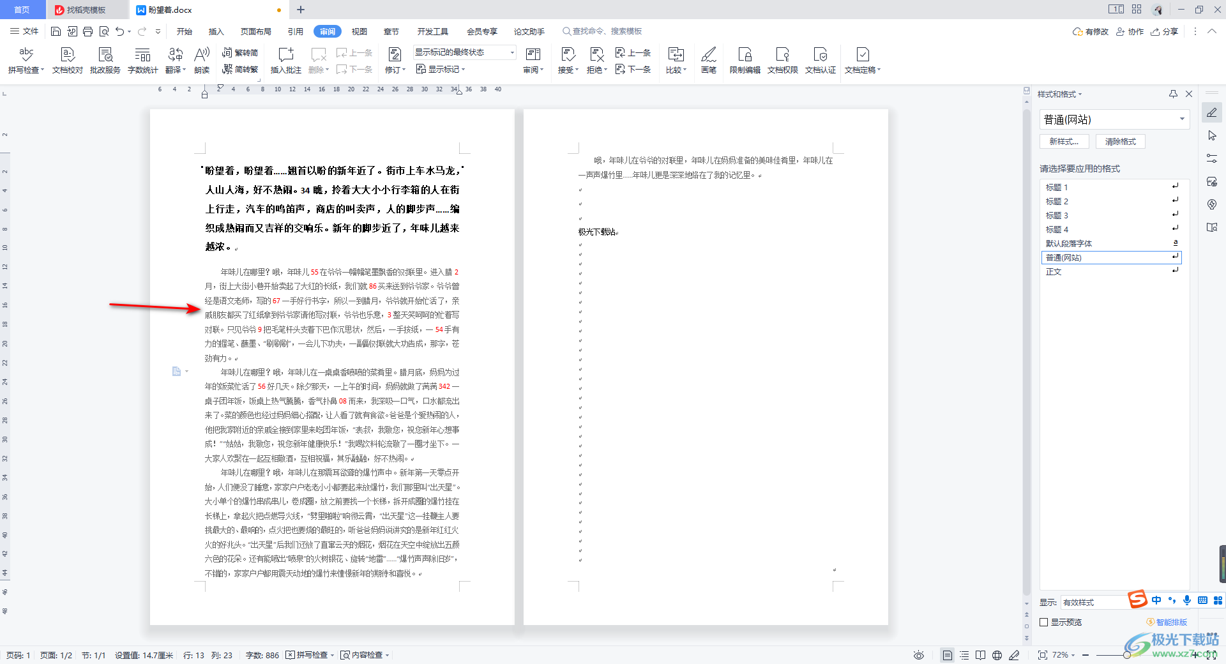Screen dimensions: 1226x664
Task: Open 字数统计 word count
Action: point(143,61)
